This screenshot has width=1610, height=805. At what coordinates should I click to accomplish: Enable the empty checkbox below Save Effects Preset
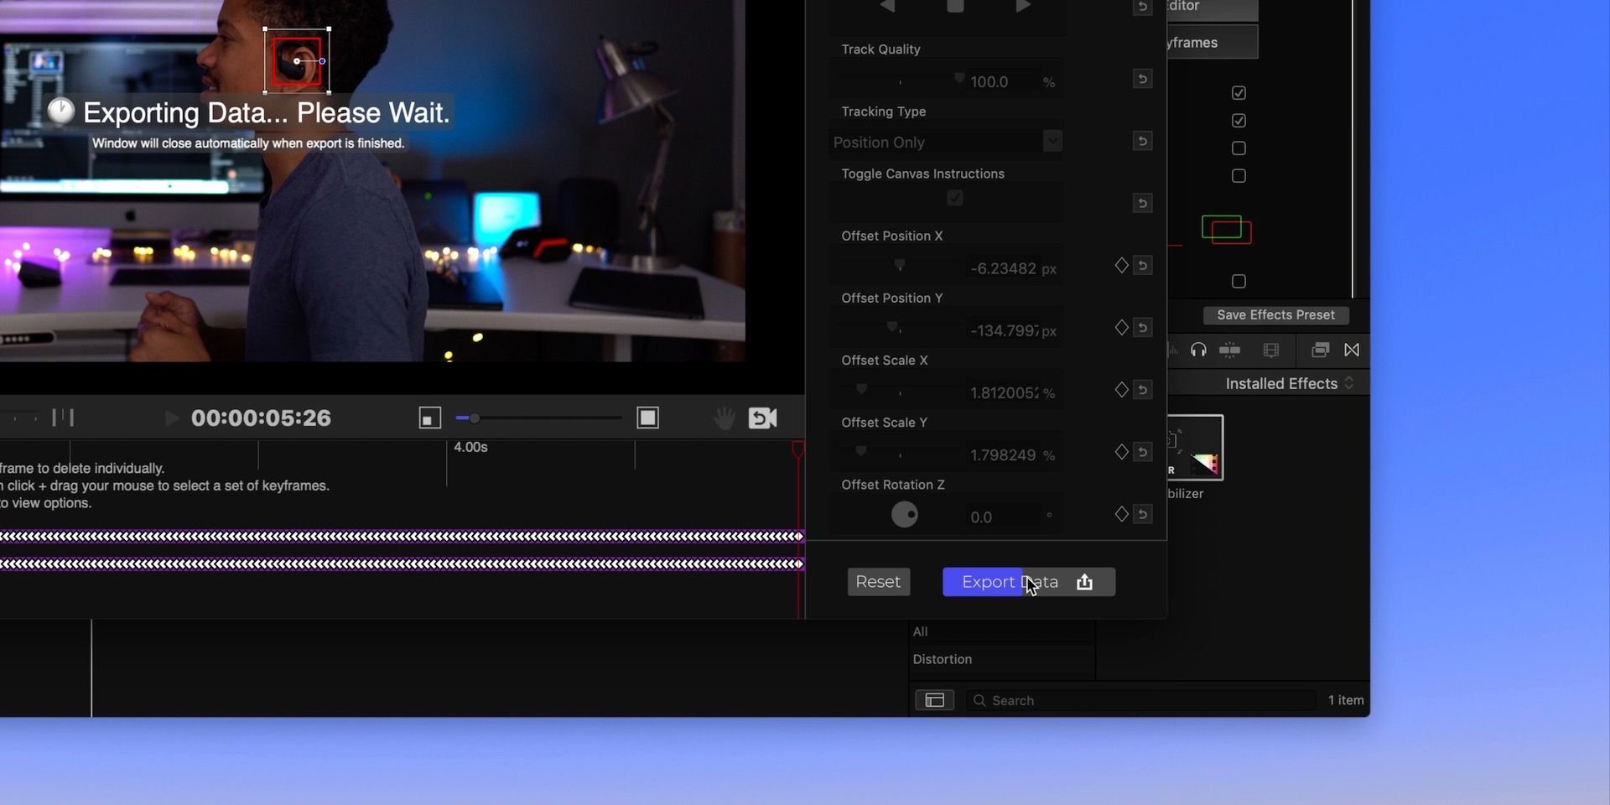tap(1239, 281)
